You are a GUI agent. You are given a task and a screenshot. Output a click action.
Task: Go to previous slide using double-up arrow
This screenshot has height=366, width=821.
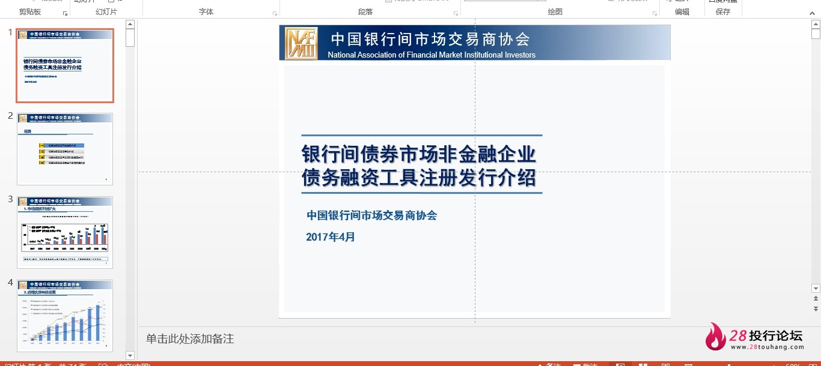(816, 298)
